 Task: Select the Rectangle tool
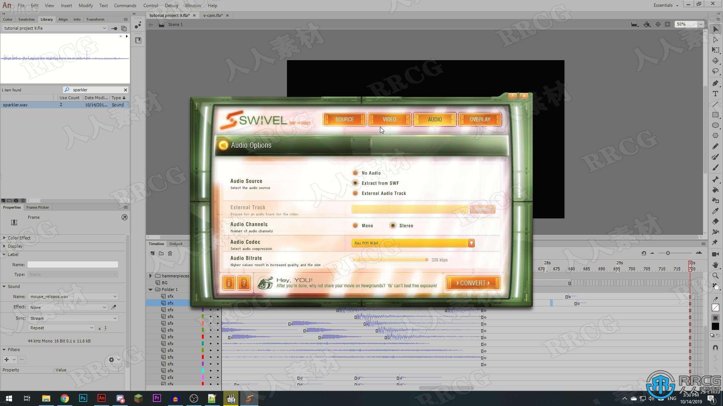[715, 115]
